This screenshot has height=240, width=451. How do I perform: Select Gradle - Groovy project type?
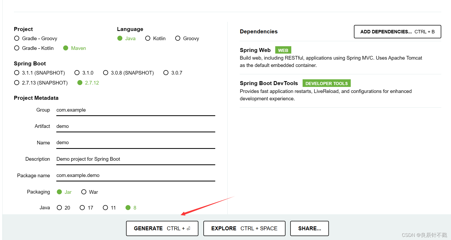pos(36,38)
